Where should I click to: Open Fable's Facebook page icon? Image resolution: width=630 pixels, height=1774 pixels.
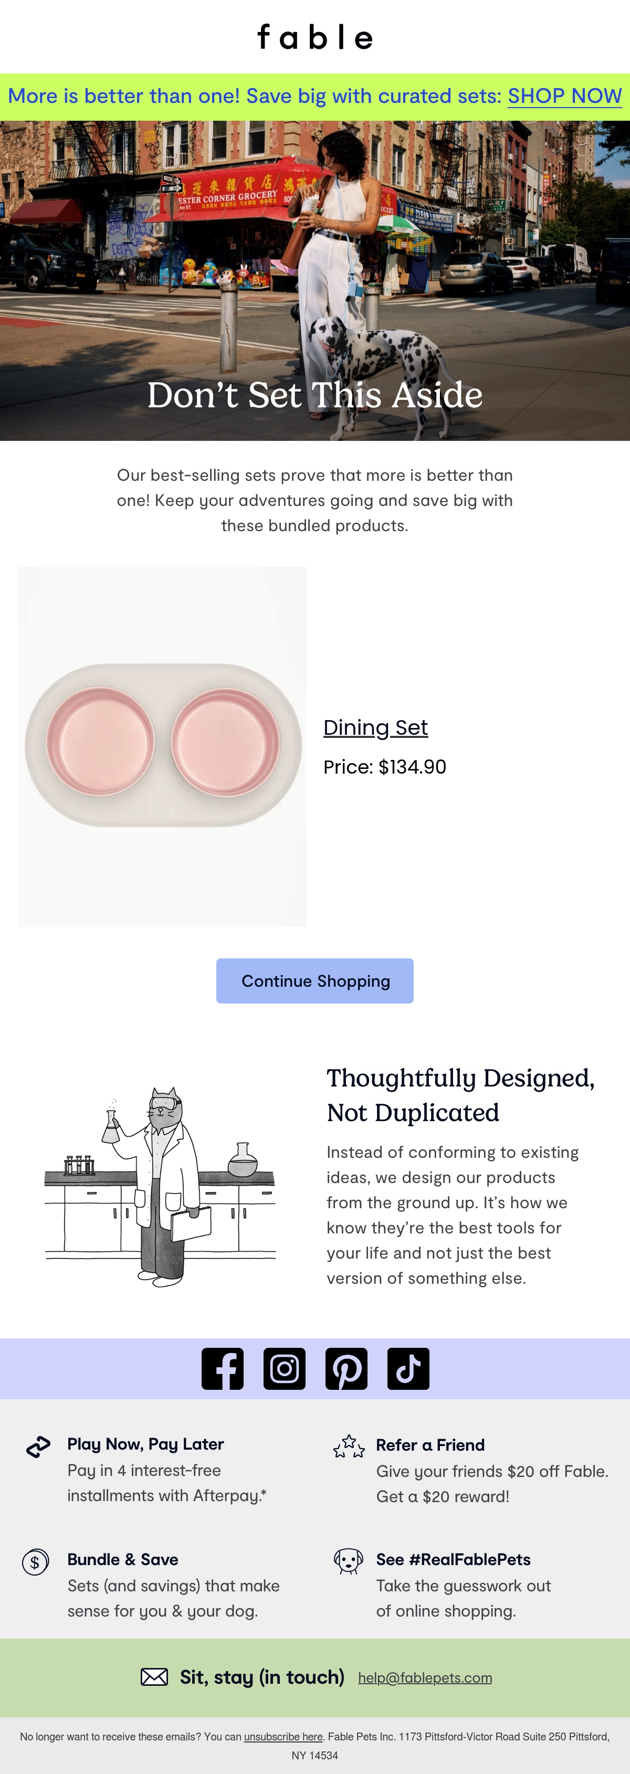(x=223, y=1368)
